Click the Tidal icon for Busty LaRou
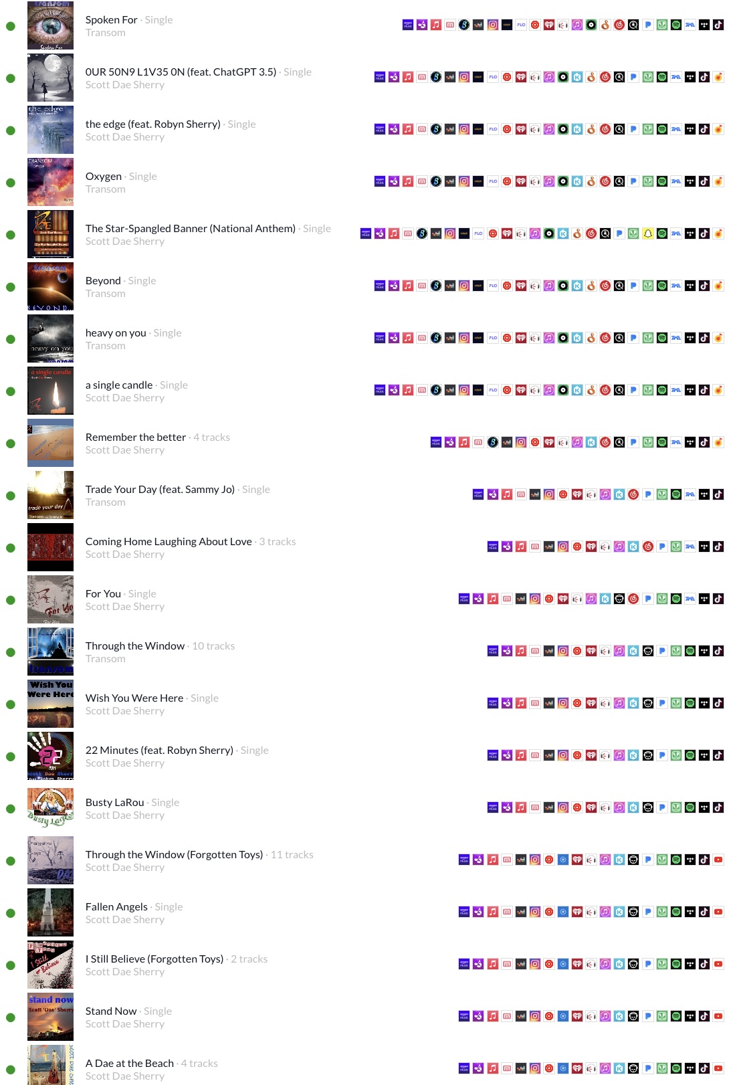Viewport: 729px width, 1085px height. 704,807
